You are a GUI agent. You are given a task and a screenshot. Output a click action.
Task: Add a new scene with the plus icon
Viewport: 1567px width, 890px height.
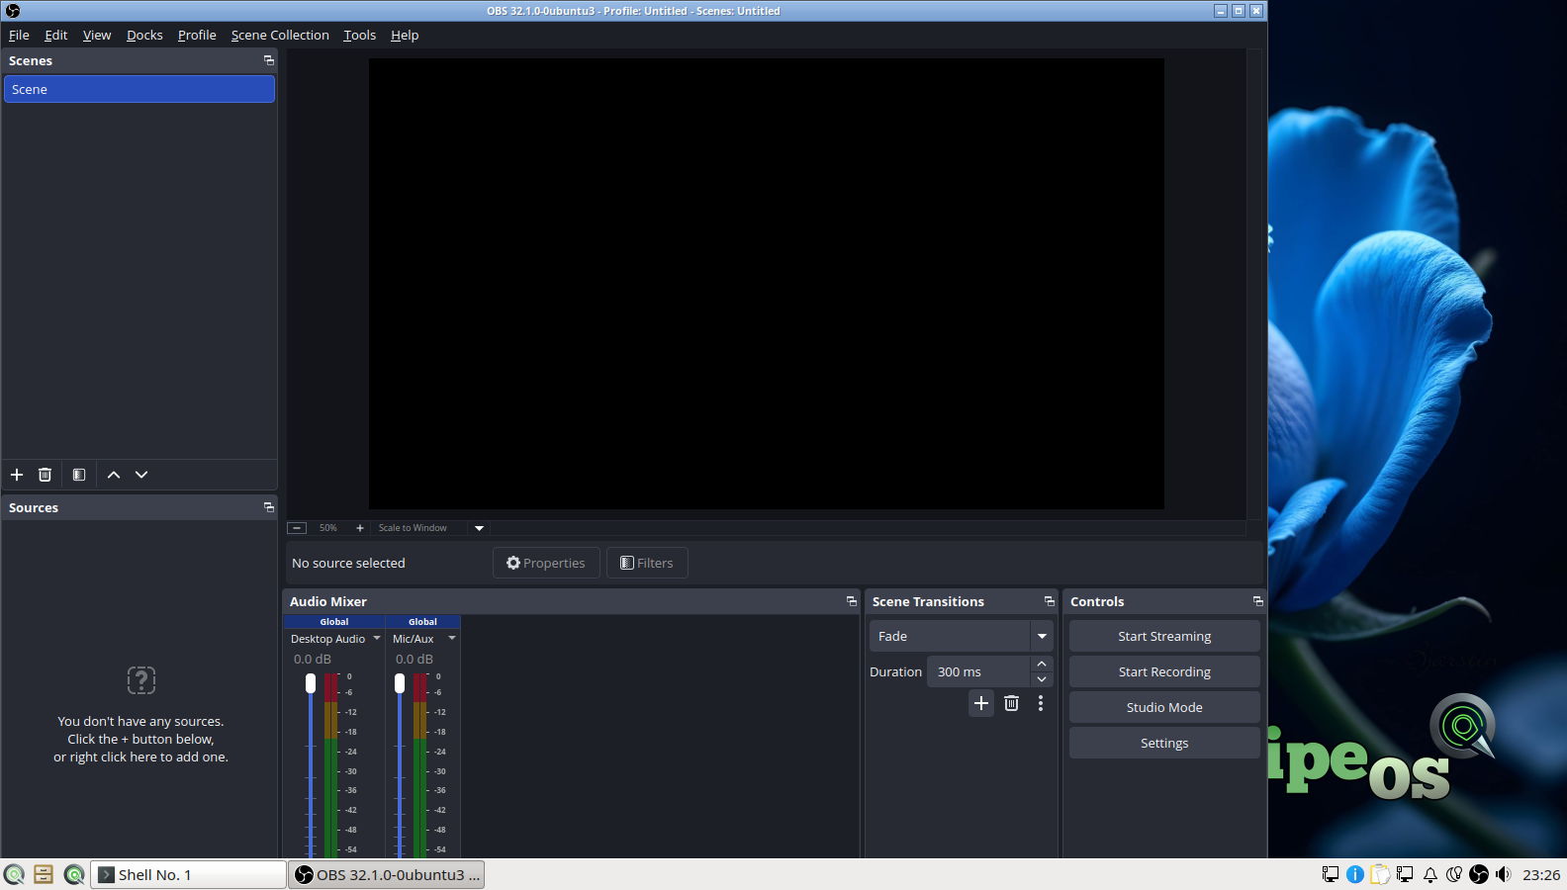pyautogui.click(x=17, y=475)
